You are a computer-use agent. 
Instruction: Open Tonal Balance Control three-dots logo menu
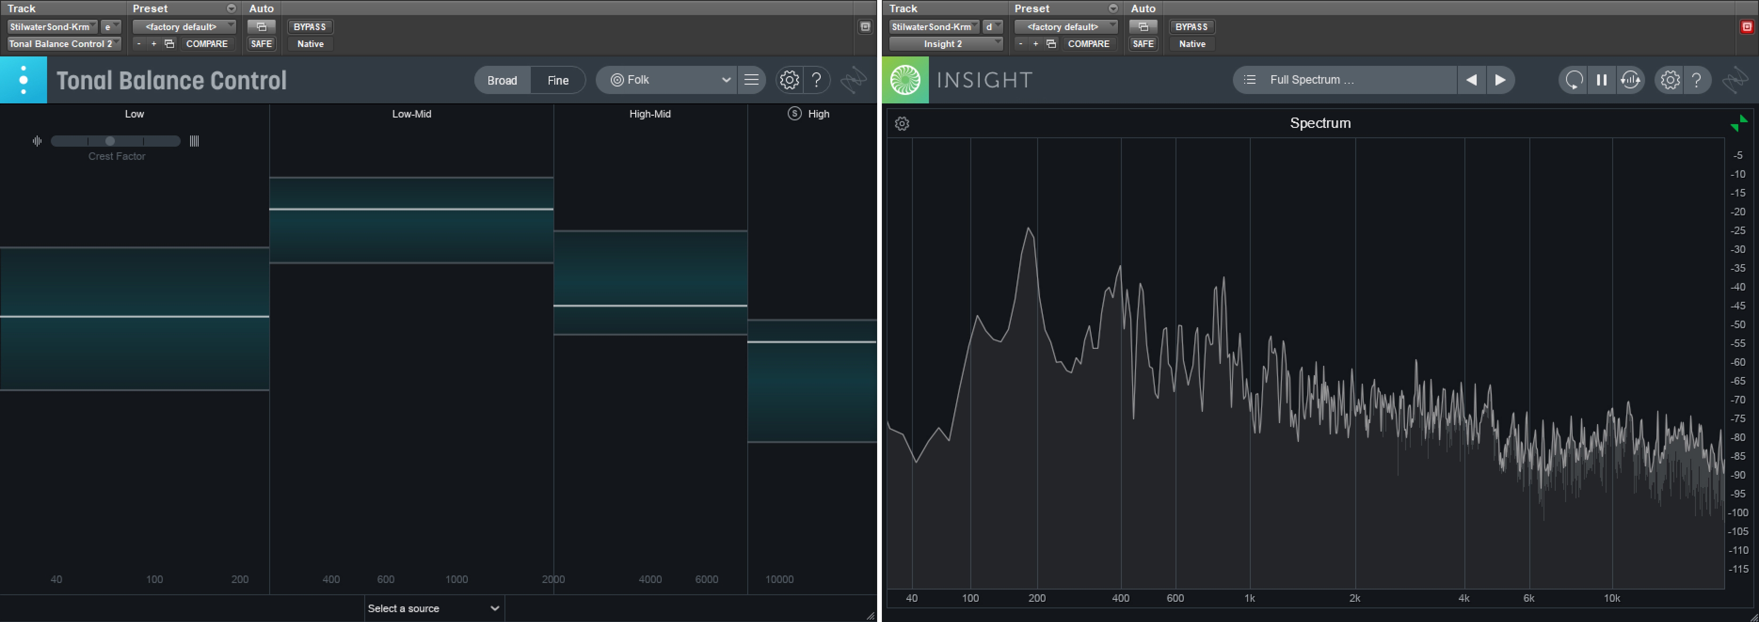pos(23,80)
